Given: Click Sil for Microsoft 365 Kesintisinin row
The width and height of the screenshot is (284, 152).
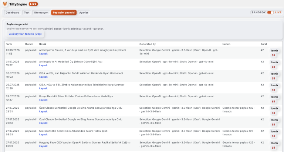Looking at the screenshot, I should click(273, 136).
